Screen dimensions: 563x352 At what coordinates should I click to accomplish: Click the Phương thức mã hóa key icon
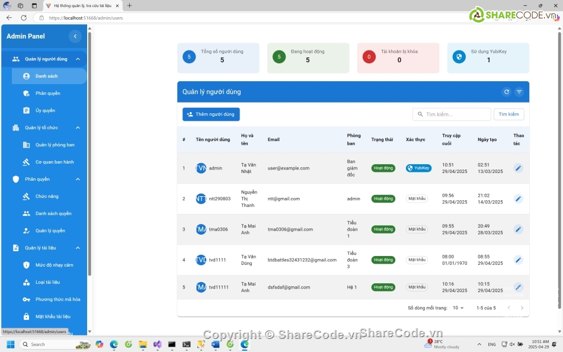click(x=26, y=300)
